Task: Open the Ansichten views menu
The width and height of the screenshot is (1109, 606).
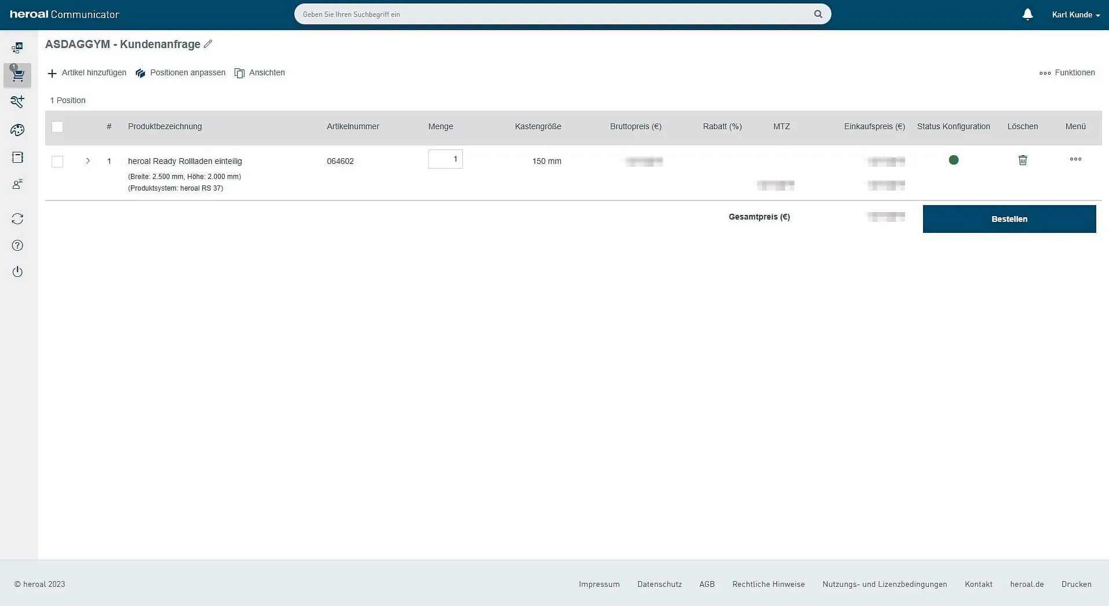Action: (260, 73)
